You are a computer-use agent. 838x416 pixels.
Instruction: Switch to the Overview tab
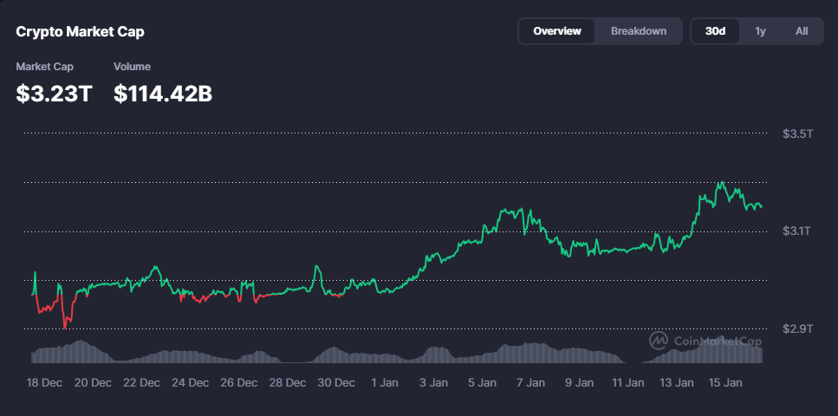(556, 31)
